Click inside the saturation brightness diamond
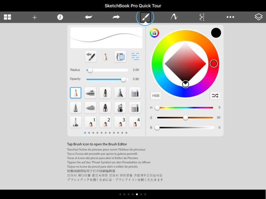Screen dimensions: 266x199 pos(185,64)
